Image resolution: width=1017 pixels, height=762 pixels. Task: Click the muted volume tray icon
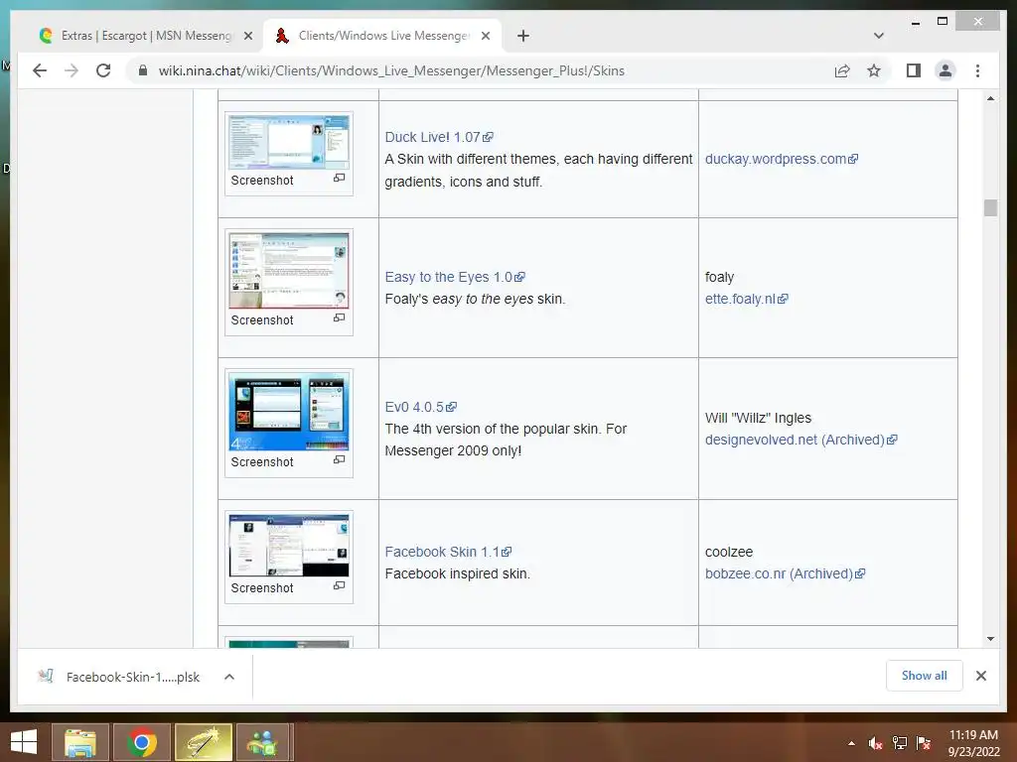[x=875, y=743]
